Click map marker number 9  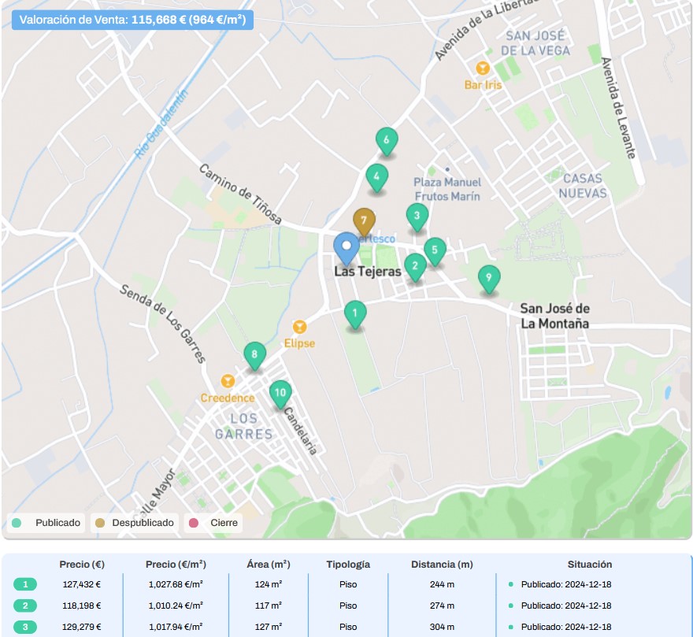point(489,277)
